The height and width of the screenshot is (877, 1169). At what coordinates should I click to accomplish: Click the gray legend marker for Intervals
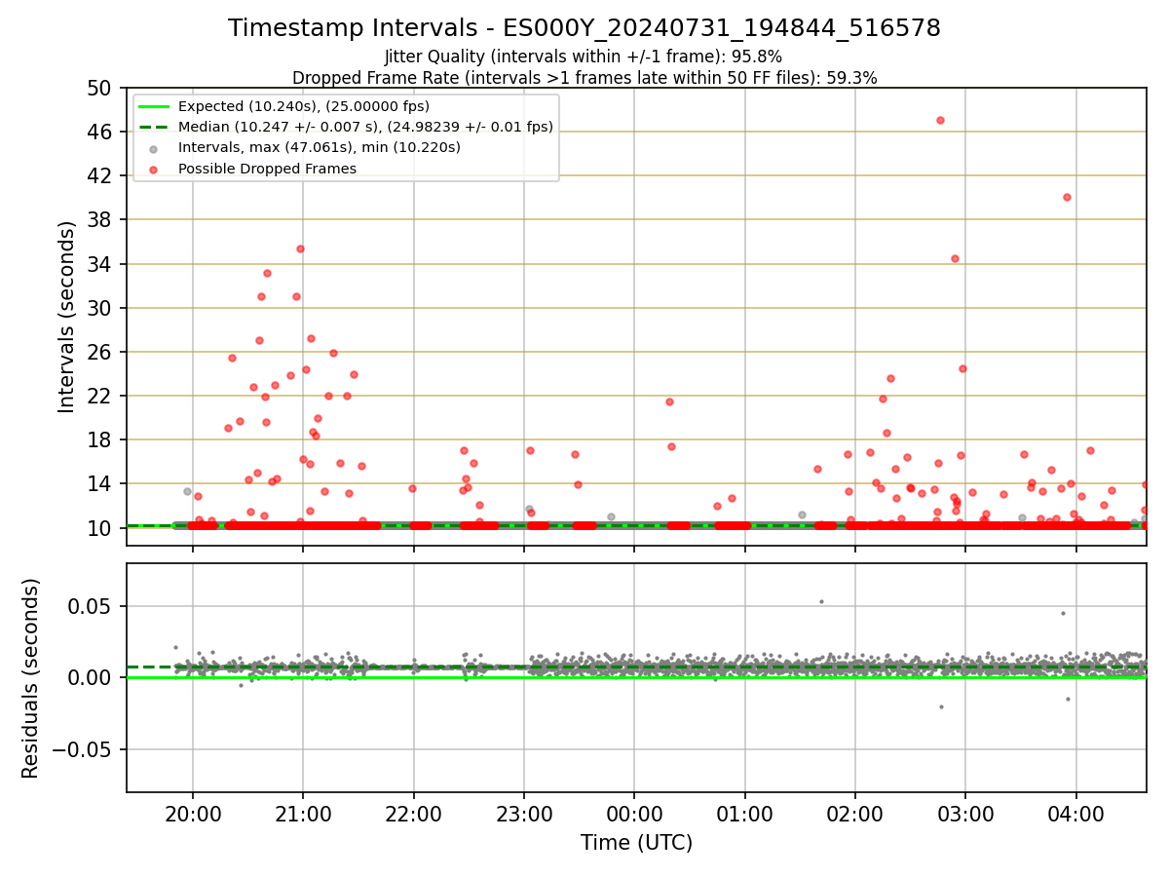point(154,148)
